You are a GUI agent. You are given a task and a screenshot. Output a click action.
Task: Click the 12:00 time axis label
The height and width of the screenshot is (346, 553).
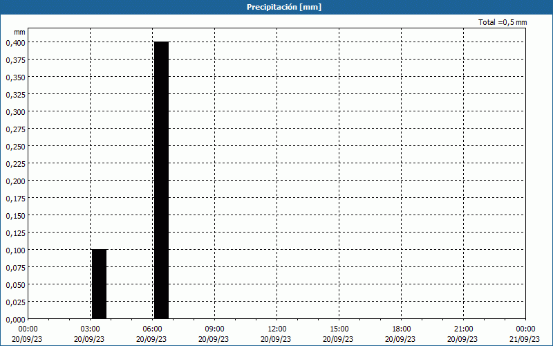click(x=277, y=329)
